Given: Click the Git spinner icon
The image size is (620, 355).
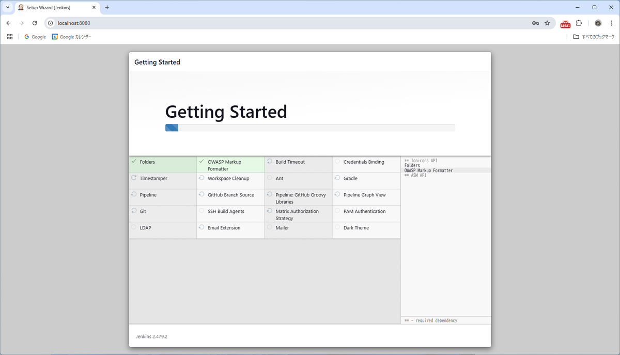Looking at the screenshot, I should tap(134, 211).
